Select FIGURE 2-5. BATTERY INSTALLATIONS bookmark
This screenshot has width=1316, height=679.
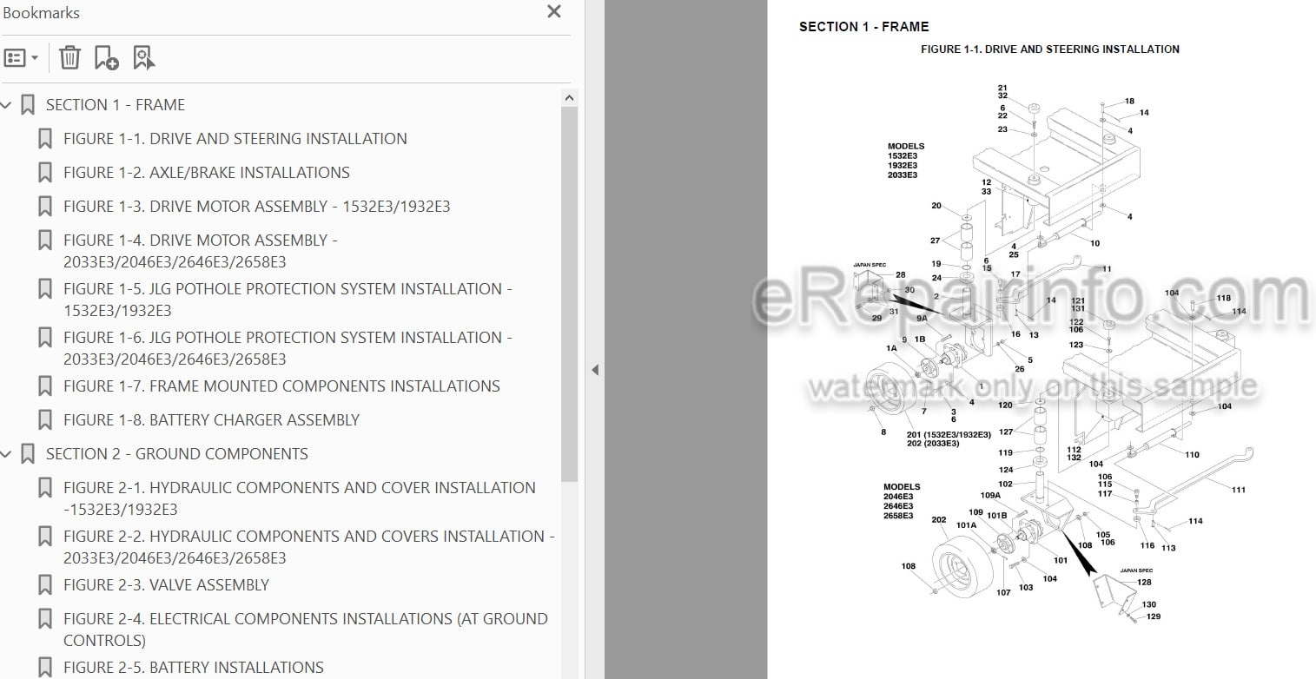[x=194, y=668]
